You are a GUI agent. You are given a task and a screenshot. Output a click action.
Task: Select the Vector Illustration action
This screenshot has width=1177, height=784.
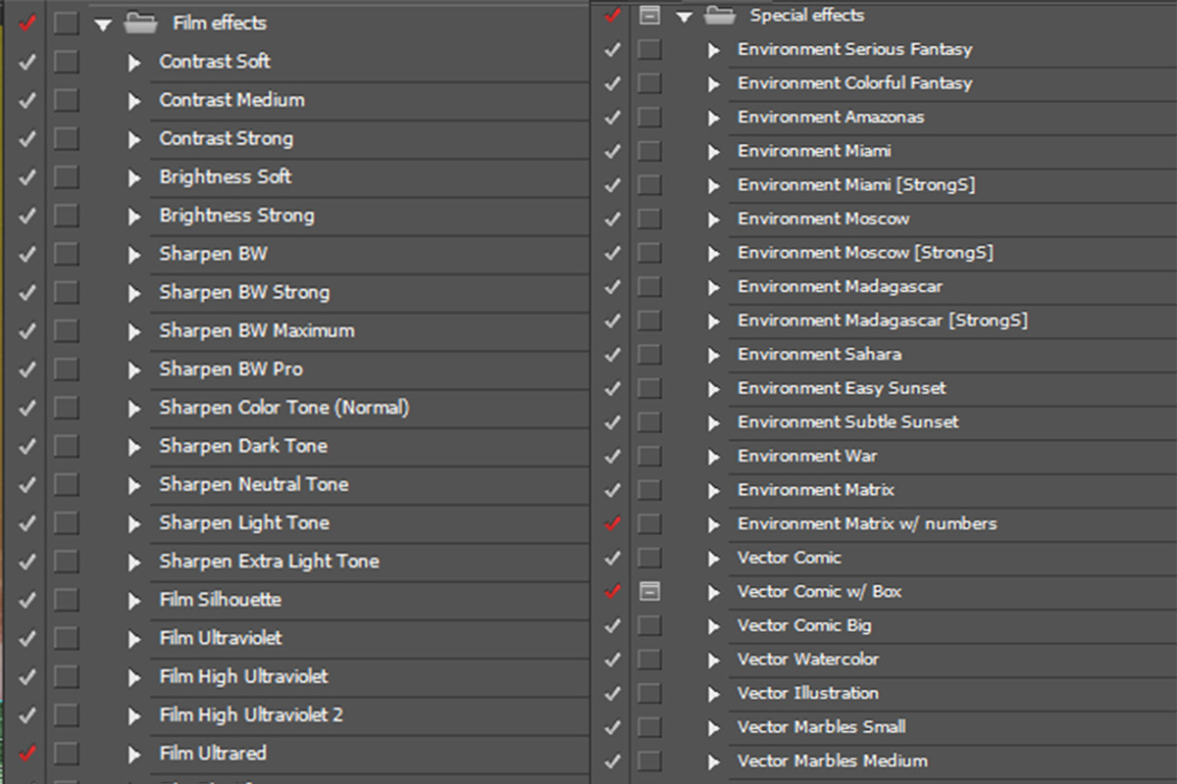pyautogui.click(x=808, y=693)
